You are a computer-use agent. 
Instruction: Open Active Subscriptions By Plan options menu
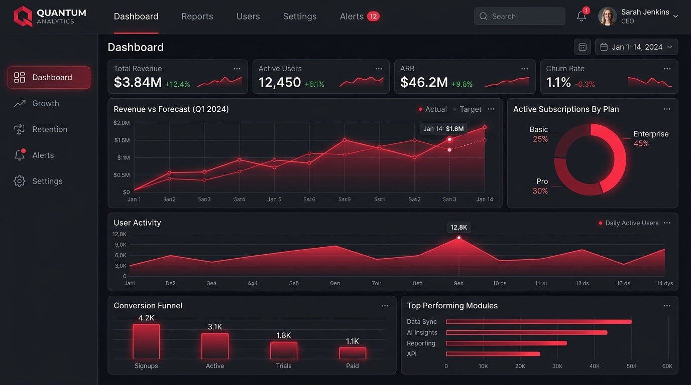click(x=667, y=109)
